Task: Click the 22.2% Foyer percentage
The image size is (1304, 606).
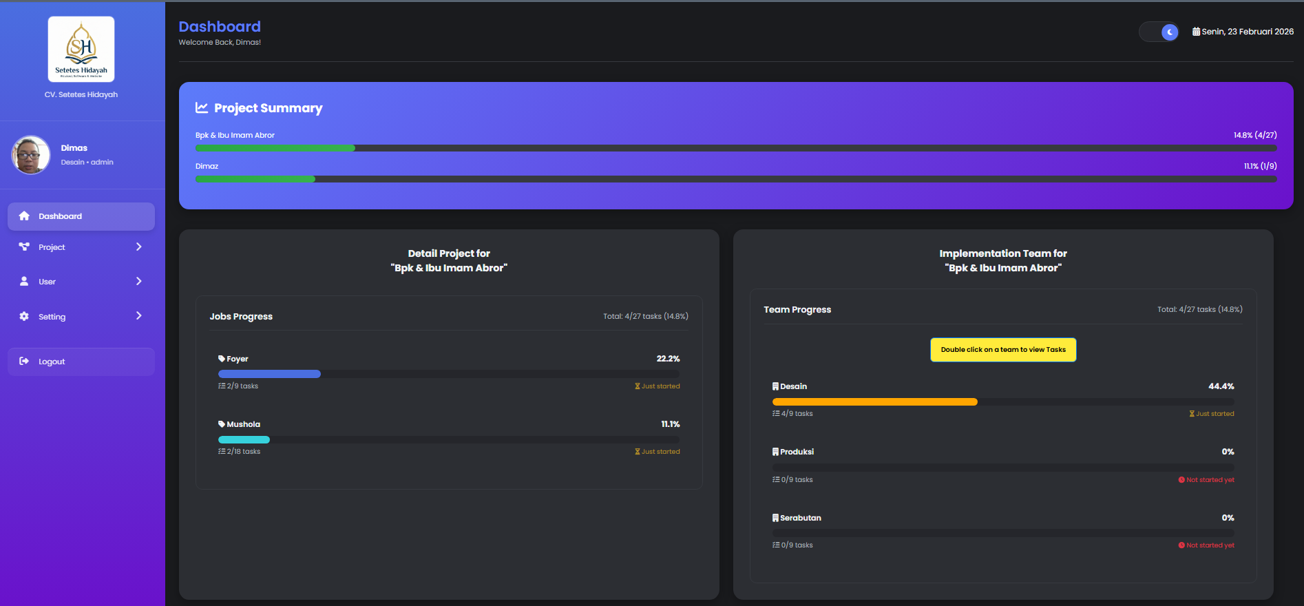Action: (x=668, y=359)
